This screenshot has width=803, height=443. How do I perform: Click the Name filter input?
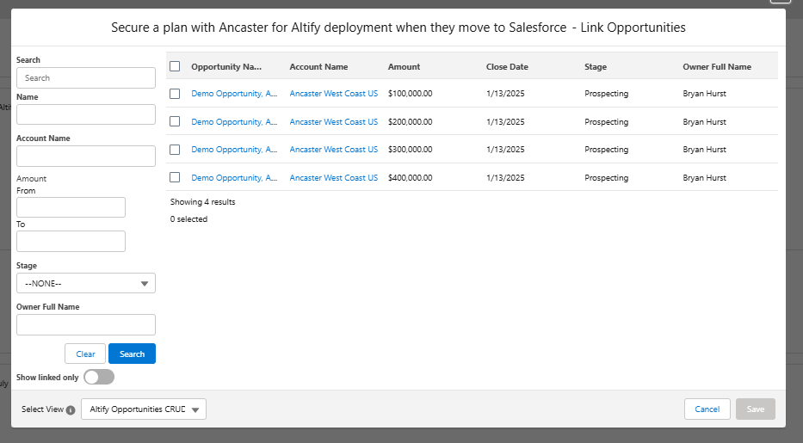(x=86, y=114)
